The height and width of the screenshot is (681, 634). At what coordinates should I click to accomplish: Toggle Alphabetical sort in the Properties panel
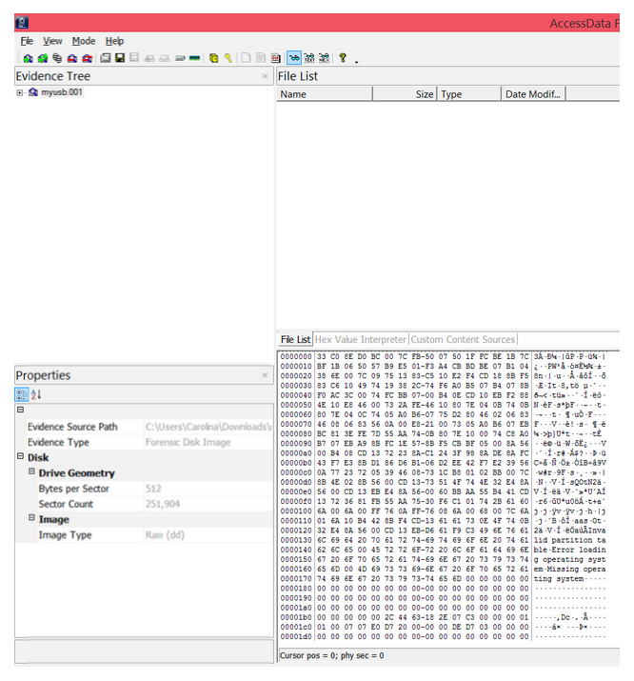tap(36, 394)
